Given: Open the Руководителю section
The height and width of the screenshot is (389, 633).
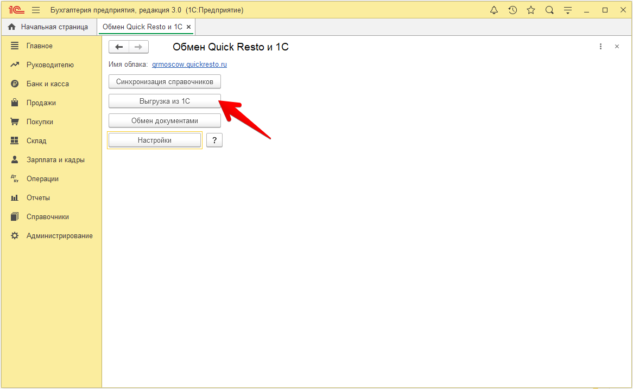Looking at the screenshot, I should (x=51, y=65).
